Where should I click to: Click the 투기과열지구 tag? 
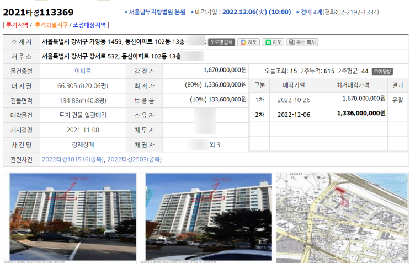pyautogui.click(x=51, y=25)
